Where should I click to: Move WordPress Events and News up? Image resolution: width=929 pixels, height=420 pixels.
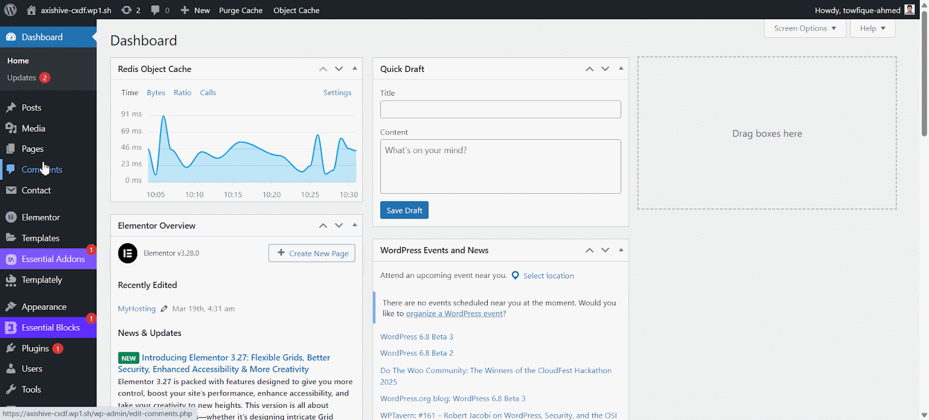point(589,251)
